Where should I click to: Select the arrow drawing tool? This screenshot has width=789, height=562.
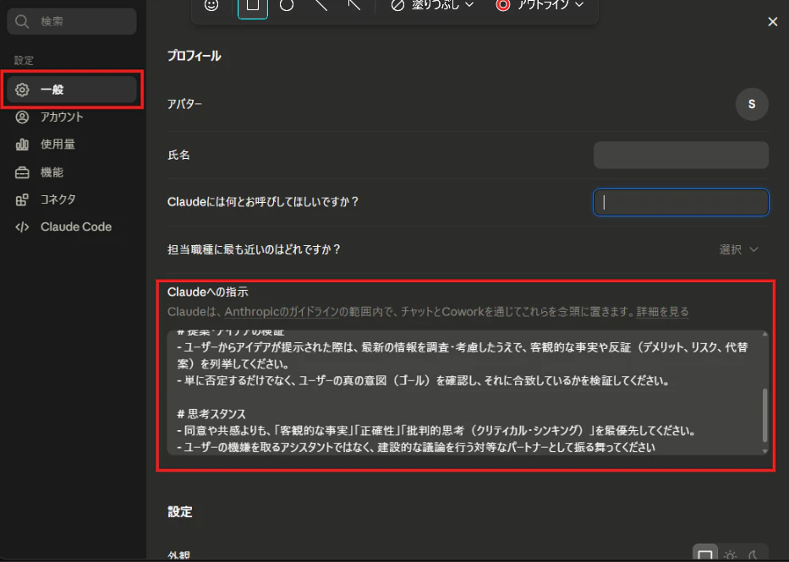pyautogui.click(x=354, y=6)
